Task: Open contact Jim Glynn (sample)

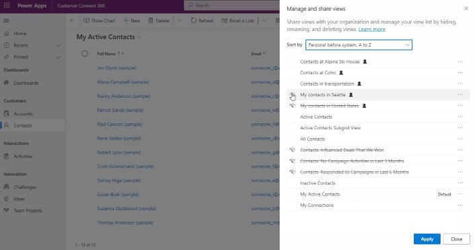Action: [x=116, y=68]
